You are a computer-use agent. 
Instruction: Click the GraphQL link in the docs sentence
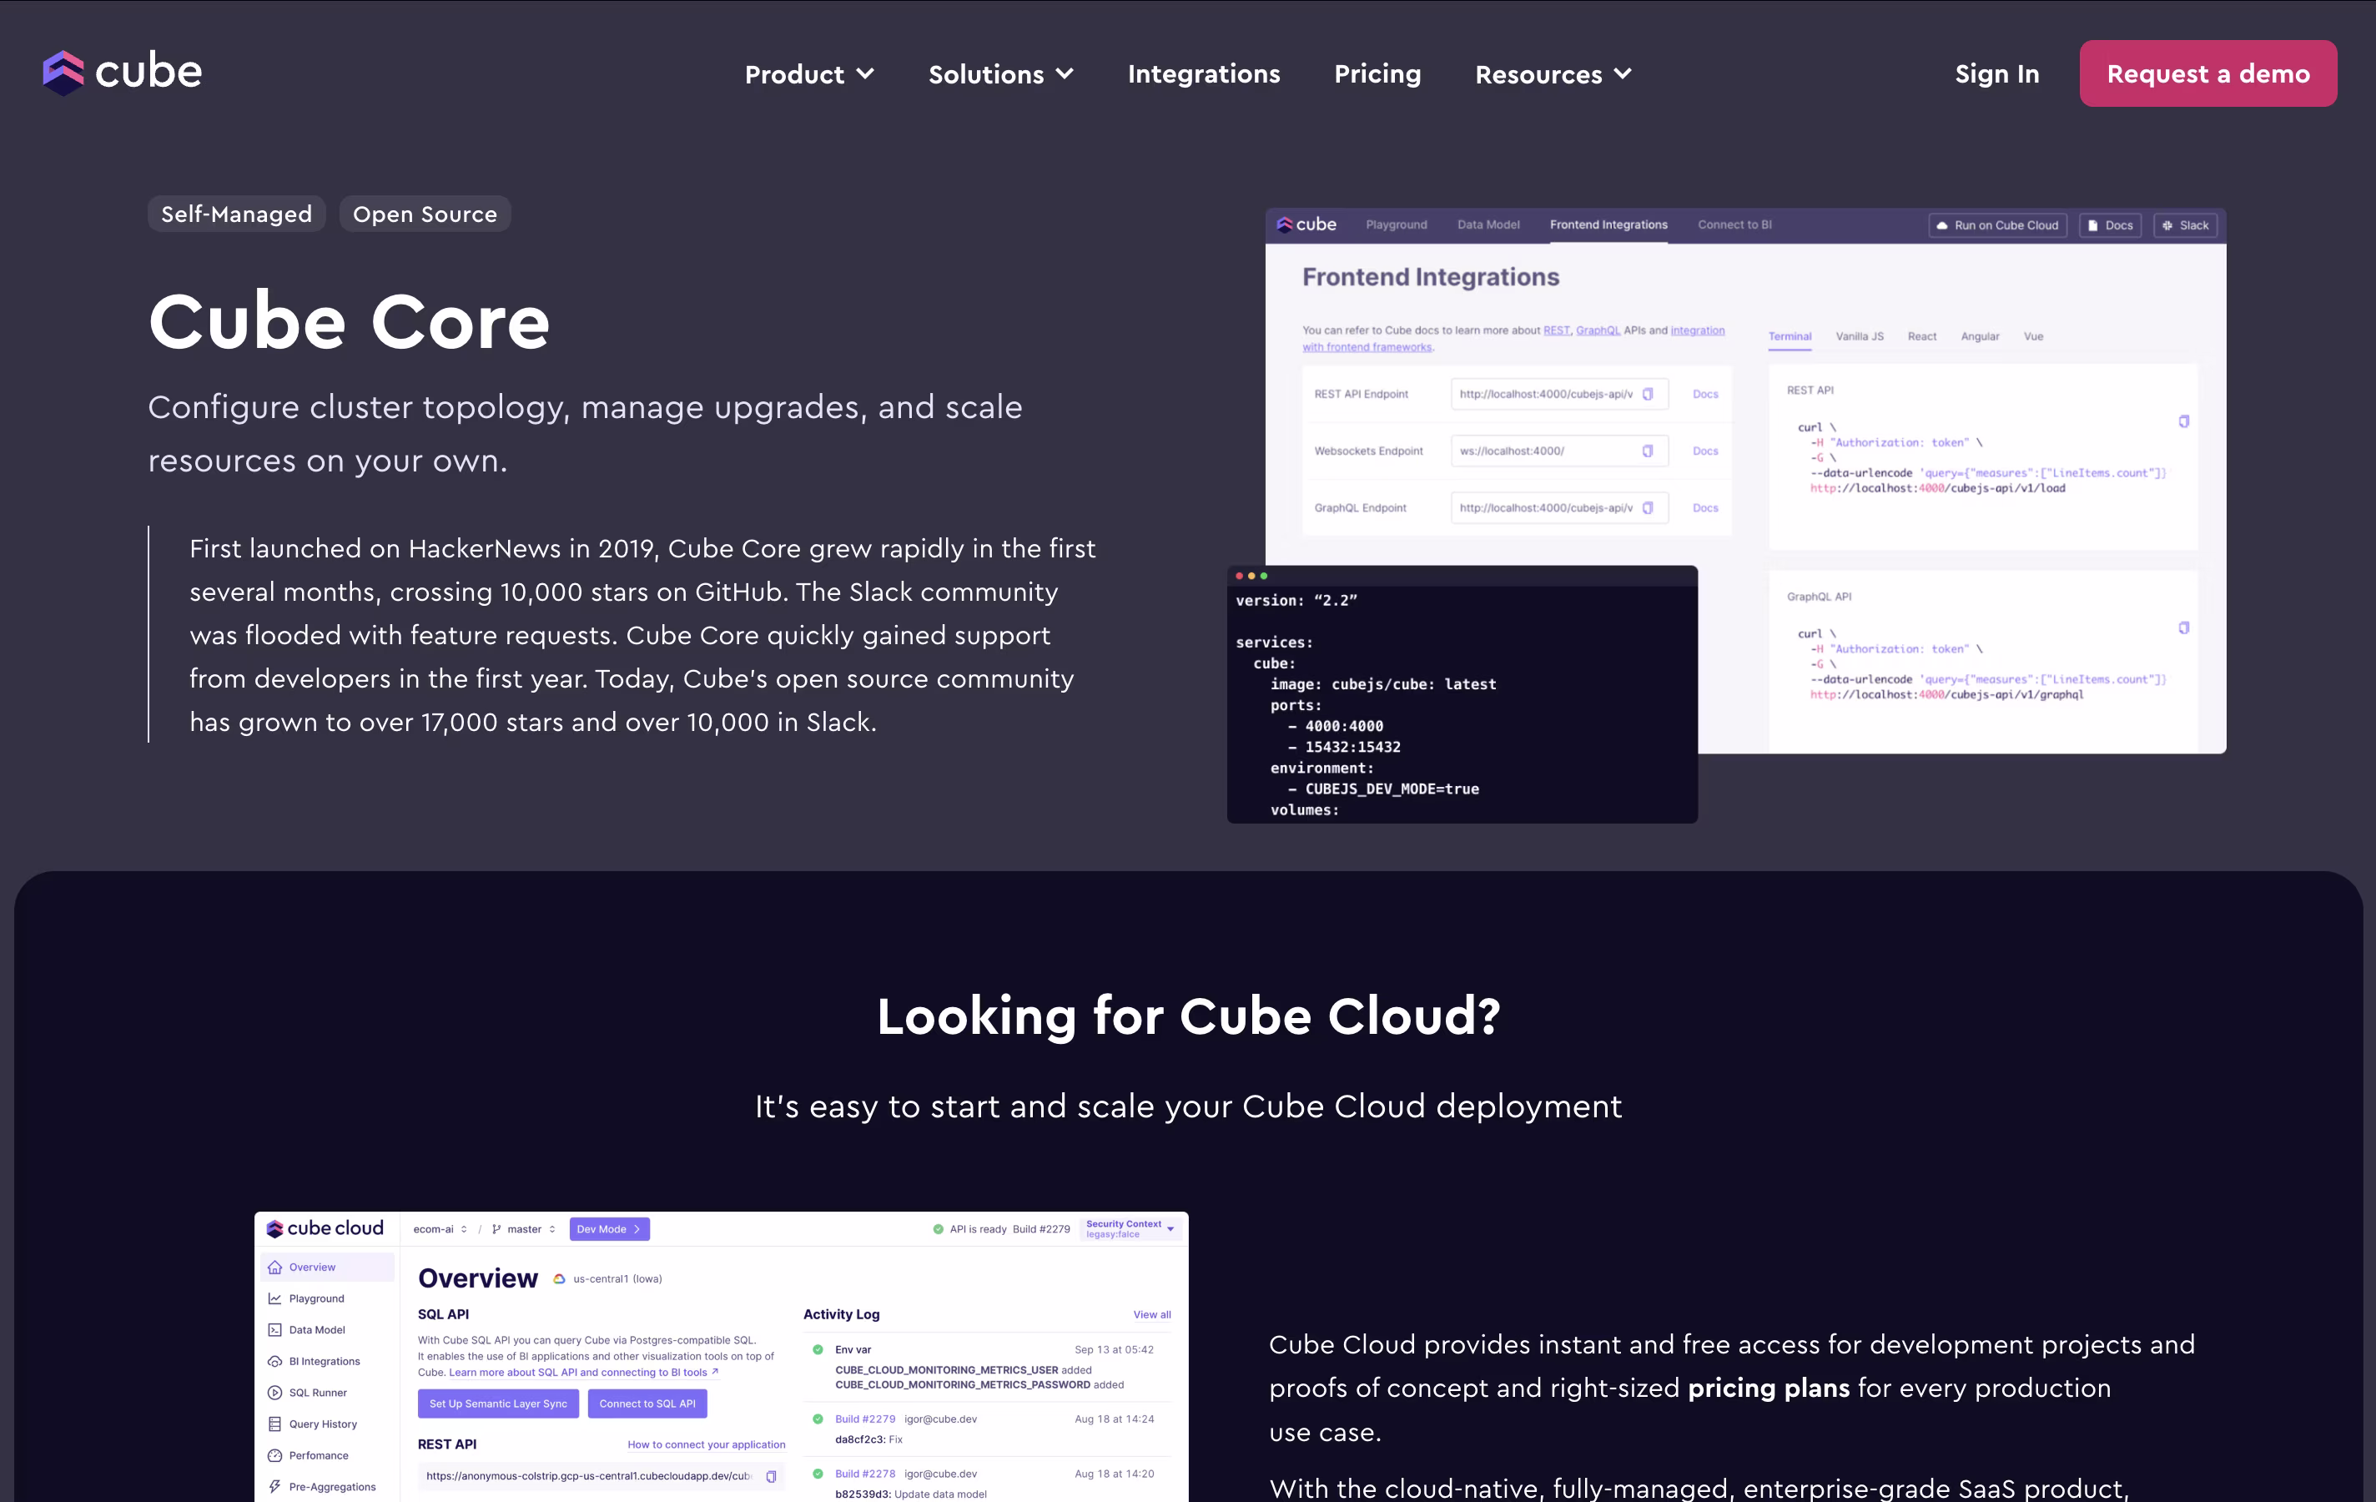(x=1598, y=330)
